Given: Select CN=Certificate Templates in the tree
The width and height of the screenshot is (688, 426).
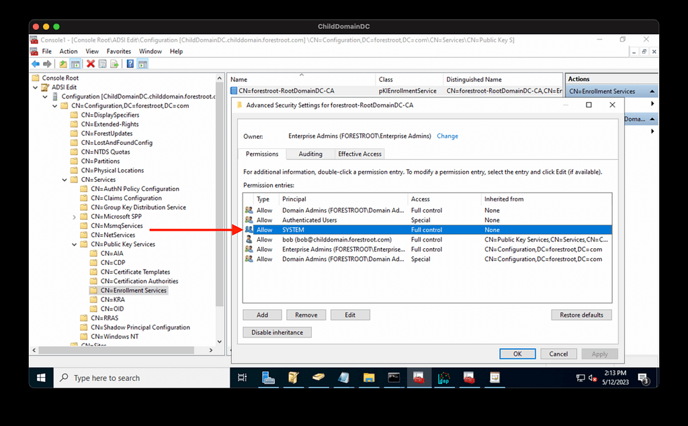Looking at the screenshot, I should [x=135, y=272].
